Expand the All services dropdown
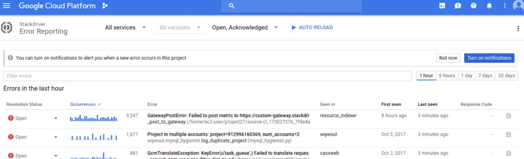The height and width of the screenshot is (159, 524). pyautogui.click(x=126, y=28)
